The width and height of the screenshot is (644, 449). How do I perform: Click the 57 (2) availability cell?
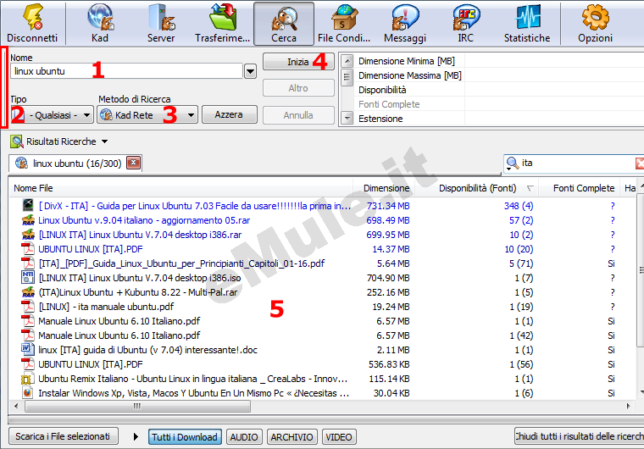click(521, 220)
